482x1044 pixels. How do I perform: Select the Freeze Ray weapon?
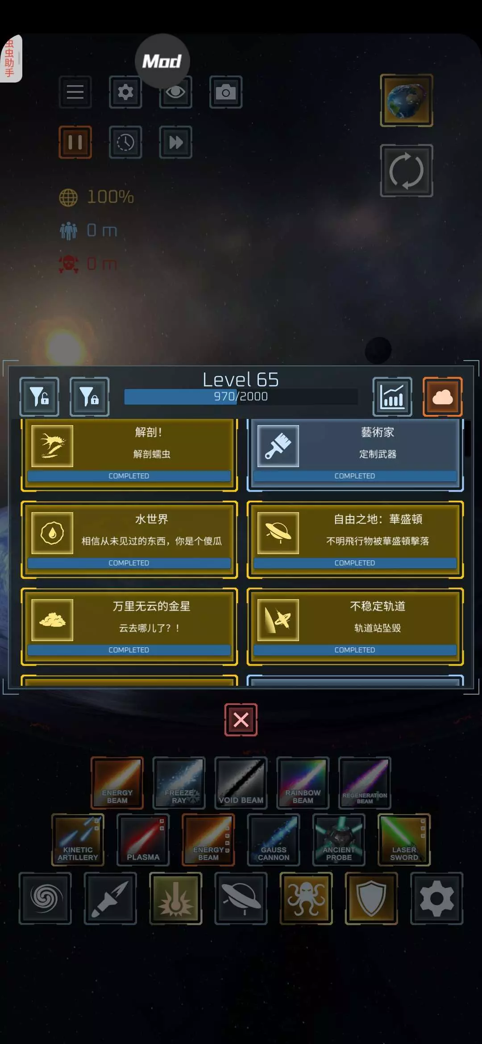[179, 783]
